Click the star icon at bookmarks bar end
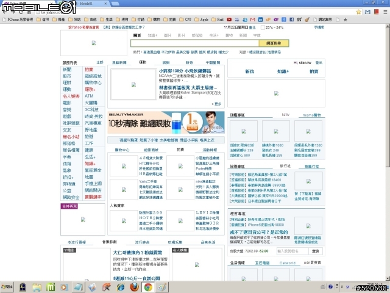390x293 pixels. point(346,20)
